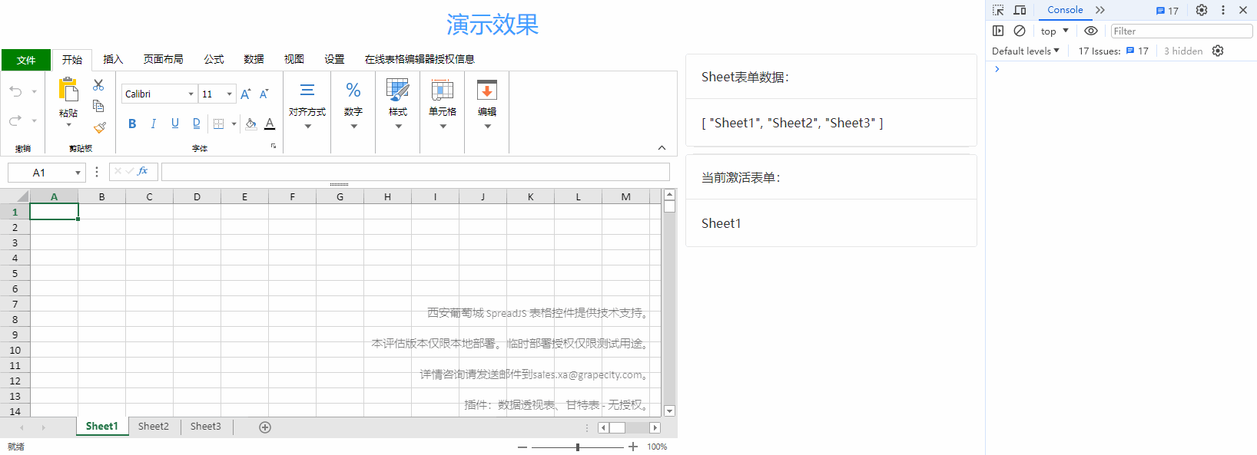Click the Paste clipboard icon
Viewport: 1257px width, 455px height.
(68, 90)
